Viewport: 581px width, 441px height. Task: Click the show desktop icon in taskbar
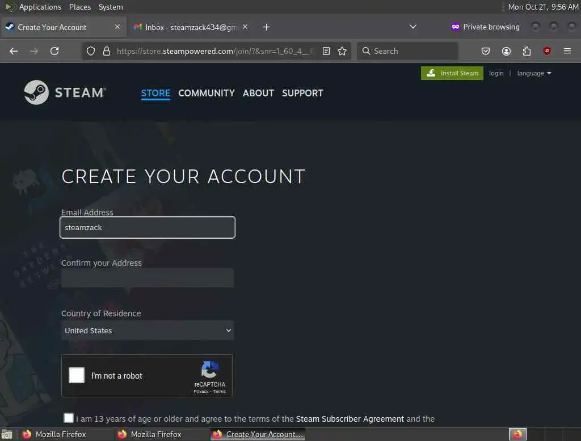(x=7, y=434)
